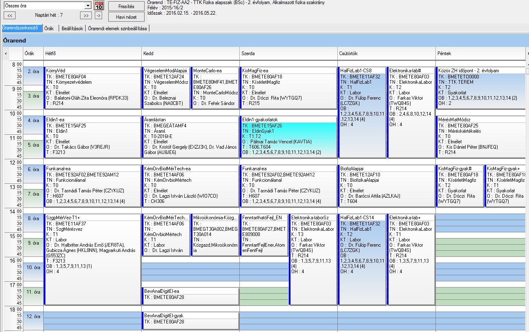Click the 12. óra row label
The width and height of the screenshot is (529, 332).
coord(33,316)
